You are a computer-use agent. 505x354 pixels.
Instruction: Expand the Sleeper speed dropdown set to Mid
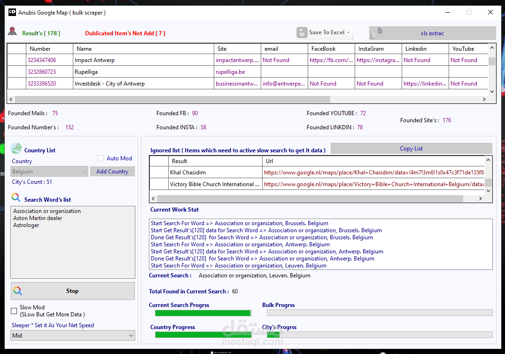[73, 335]
